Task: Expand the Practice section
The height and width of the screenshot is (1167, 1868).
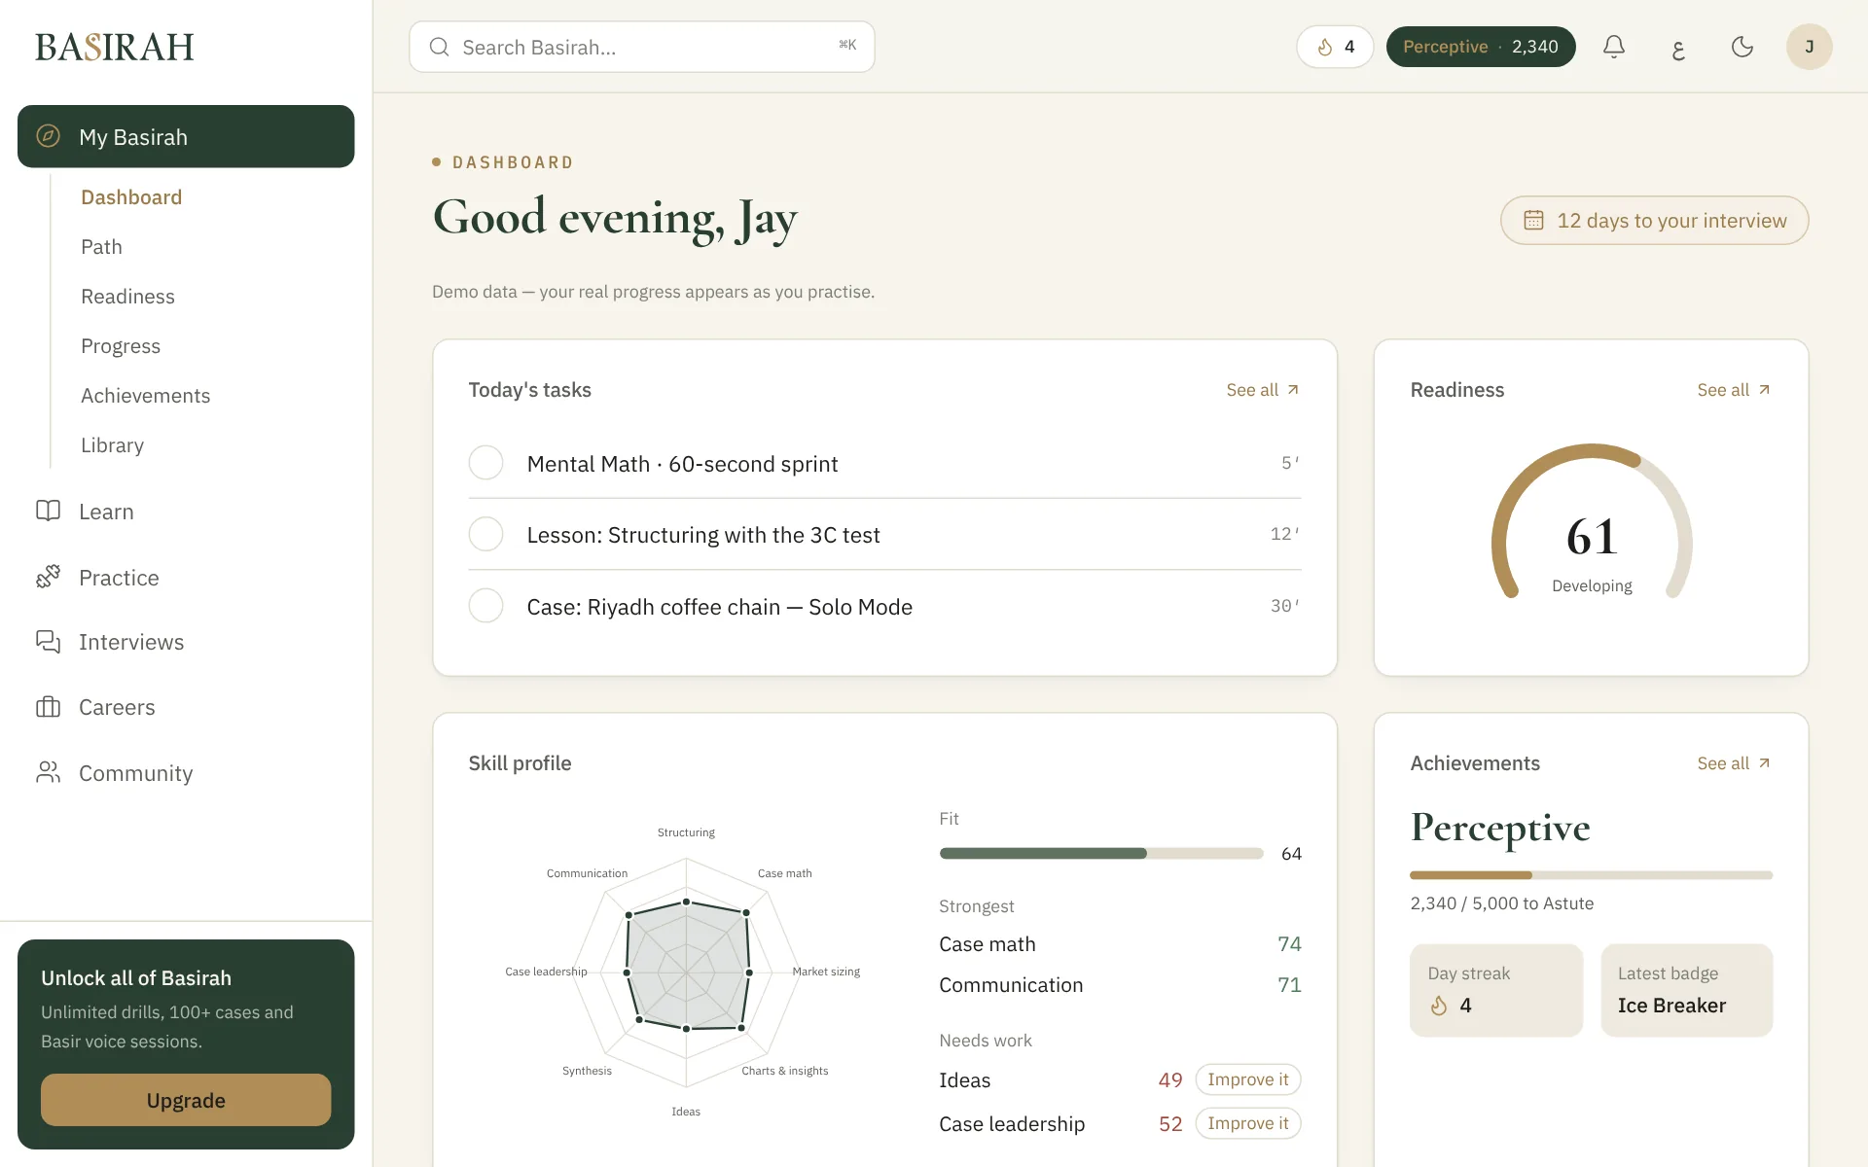Action: click(x=186, y=577)
